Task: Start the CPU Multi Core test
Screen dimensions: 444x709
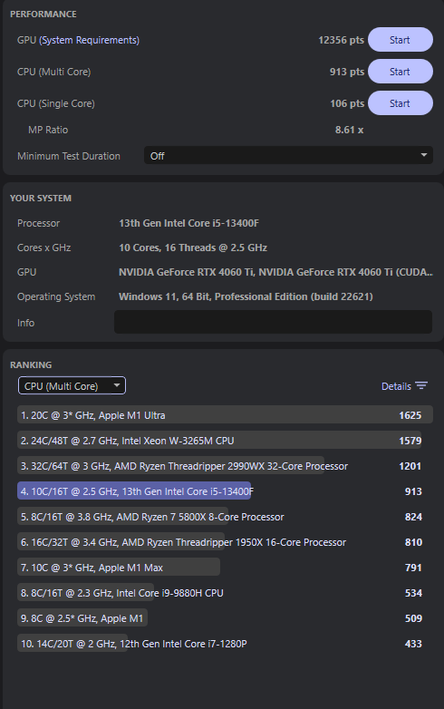Action: (x=401, y=72)
